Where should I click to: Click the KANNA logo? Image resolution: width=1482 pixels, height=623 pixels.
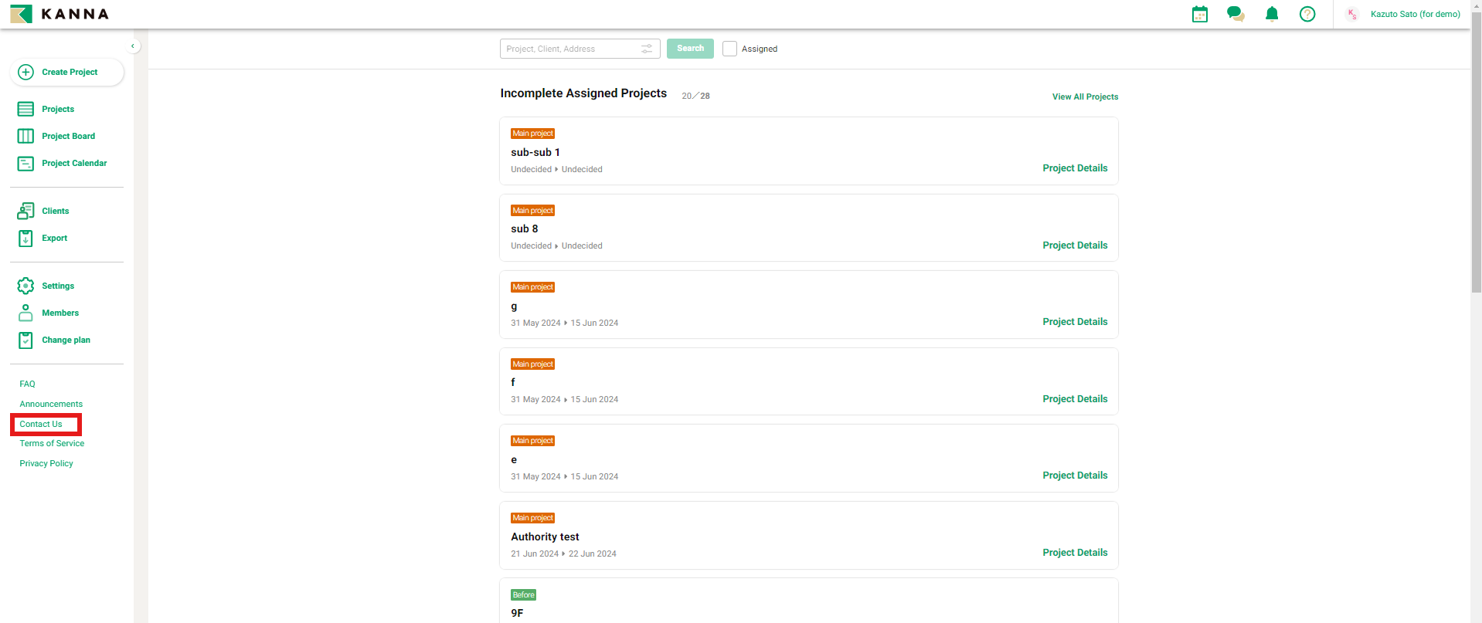pos(59,14)
